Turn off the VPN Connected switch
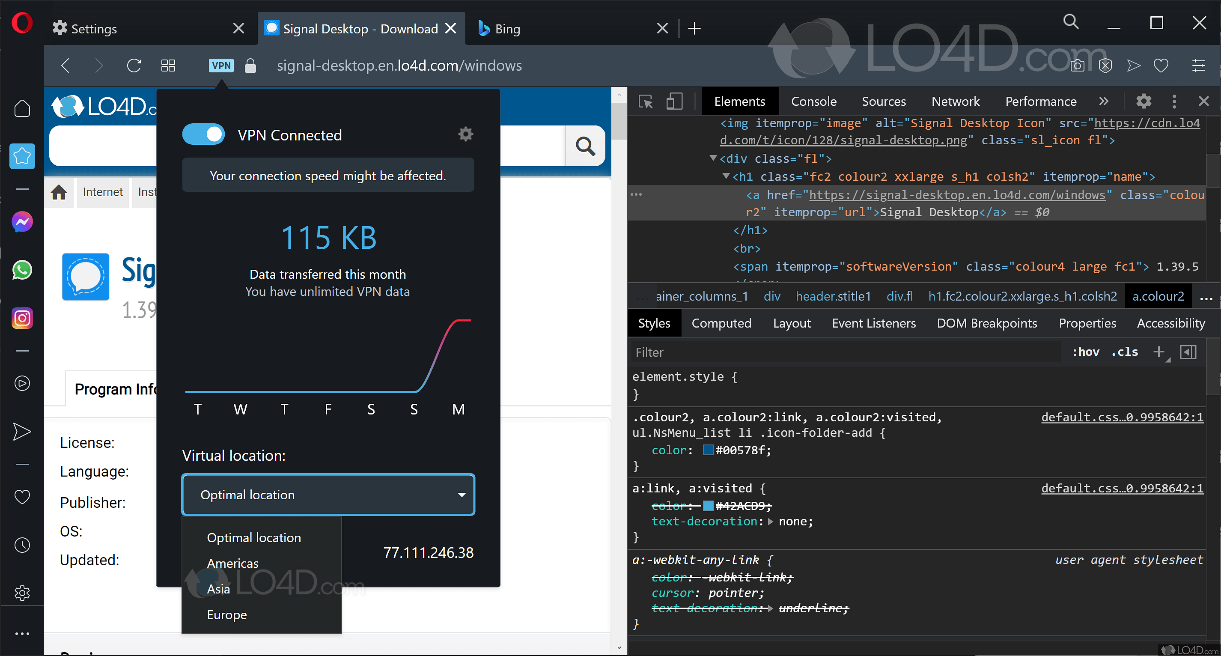 point(204,134)
